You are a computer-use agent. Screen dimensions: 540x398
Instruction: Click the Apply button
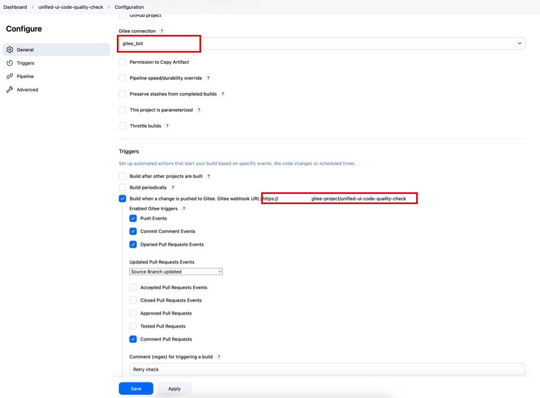tap(174, 389)
